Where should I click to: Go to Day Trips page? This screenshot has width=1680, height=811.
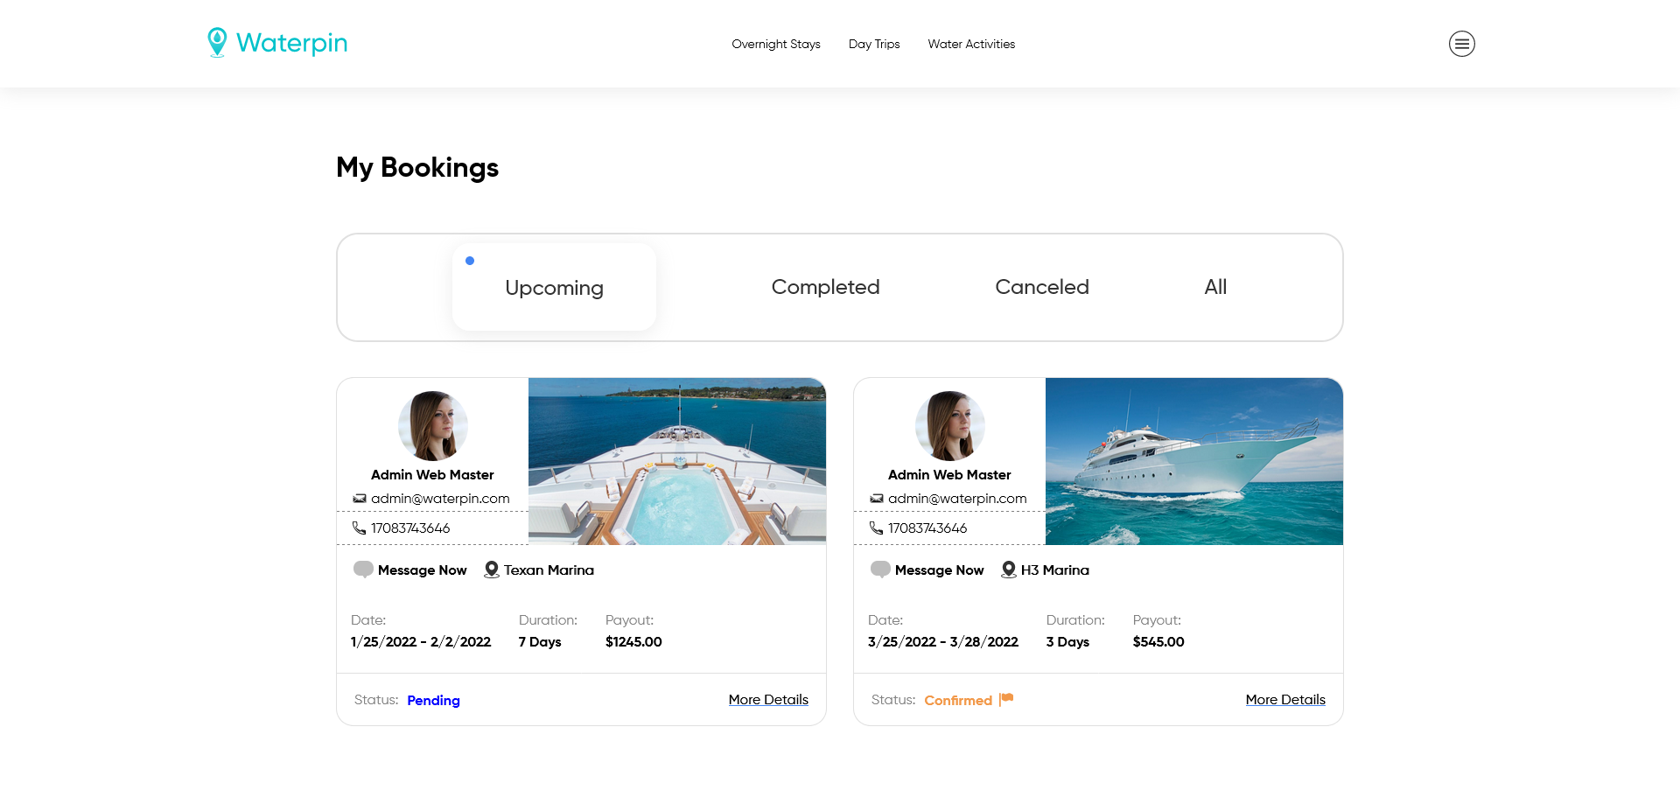tap(873, 44)
